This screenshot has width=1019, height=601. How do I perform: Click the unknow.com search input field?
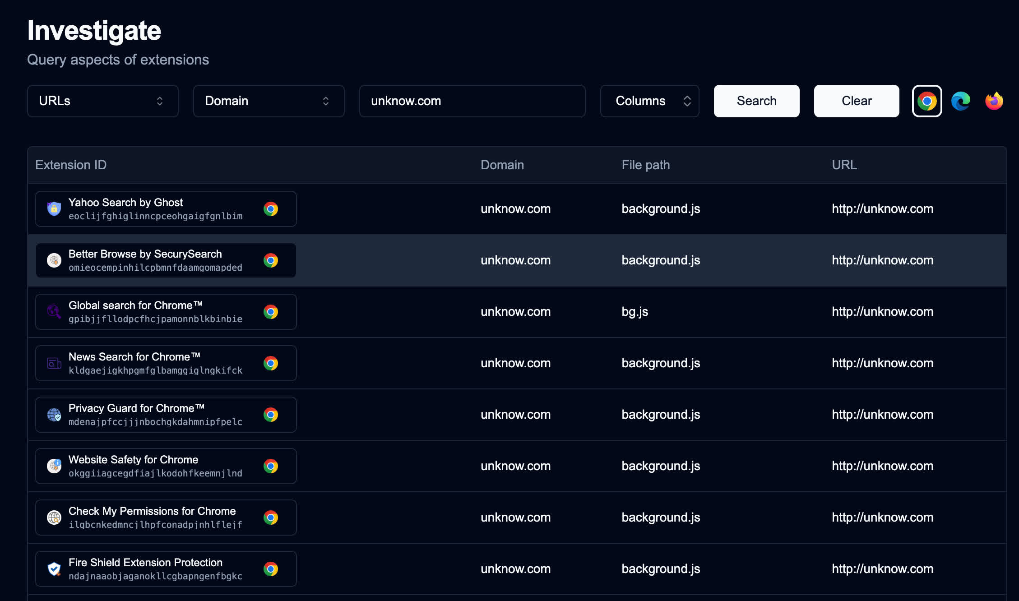point(472,101)
